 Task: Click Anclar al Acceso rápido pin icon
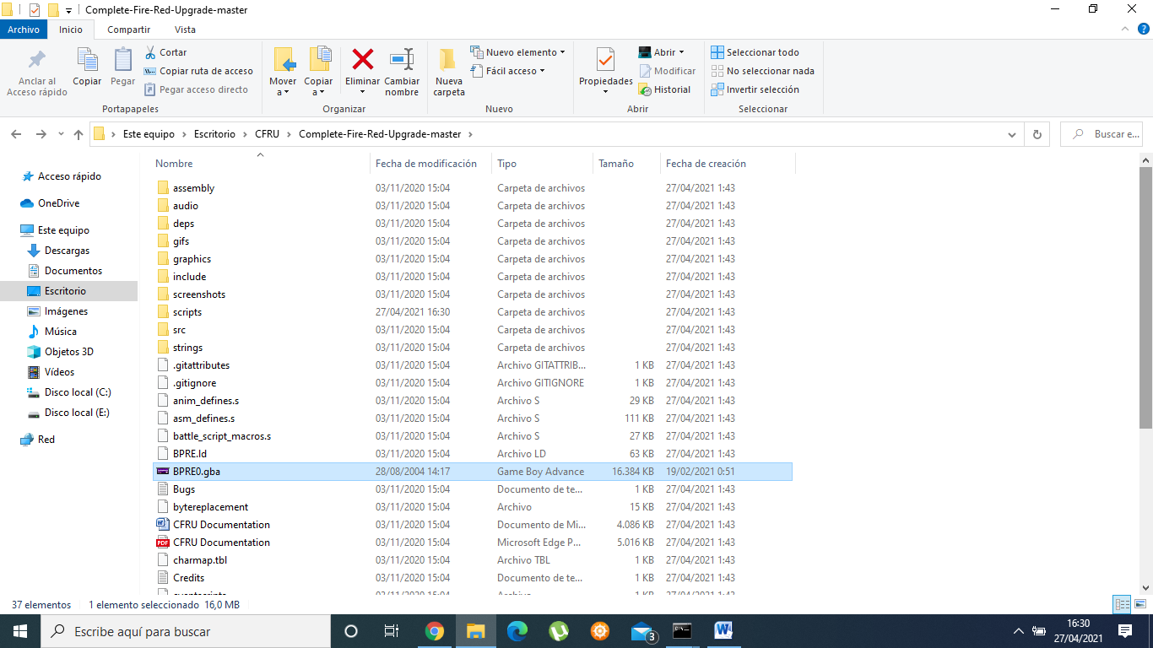tap(37, 61)
